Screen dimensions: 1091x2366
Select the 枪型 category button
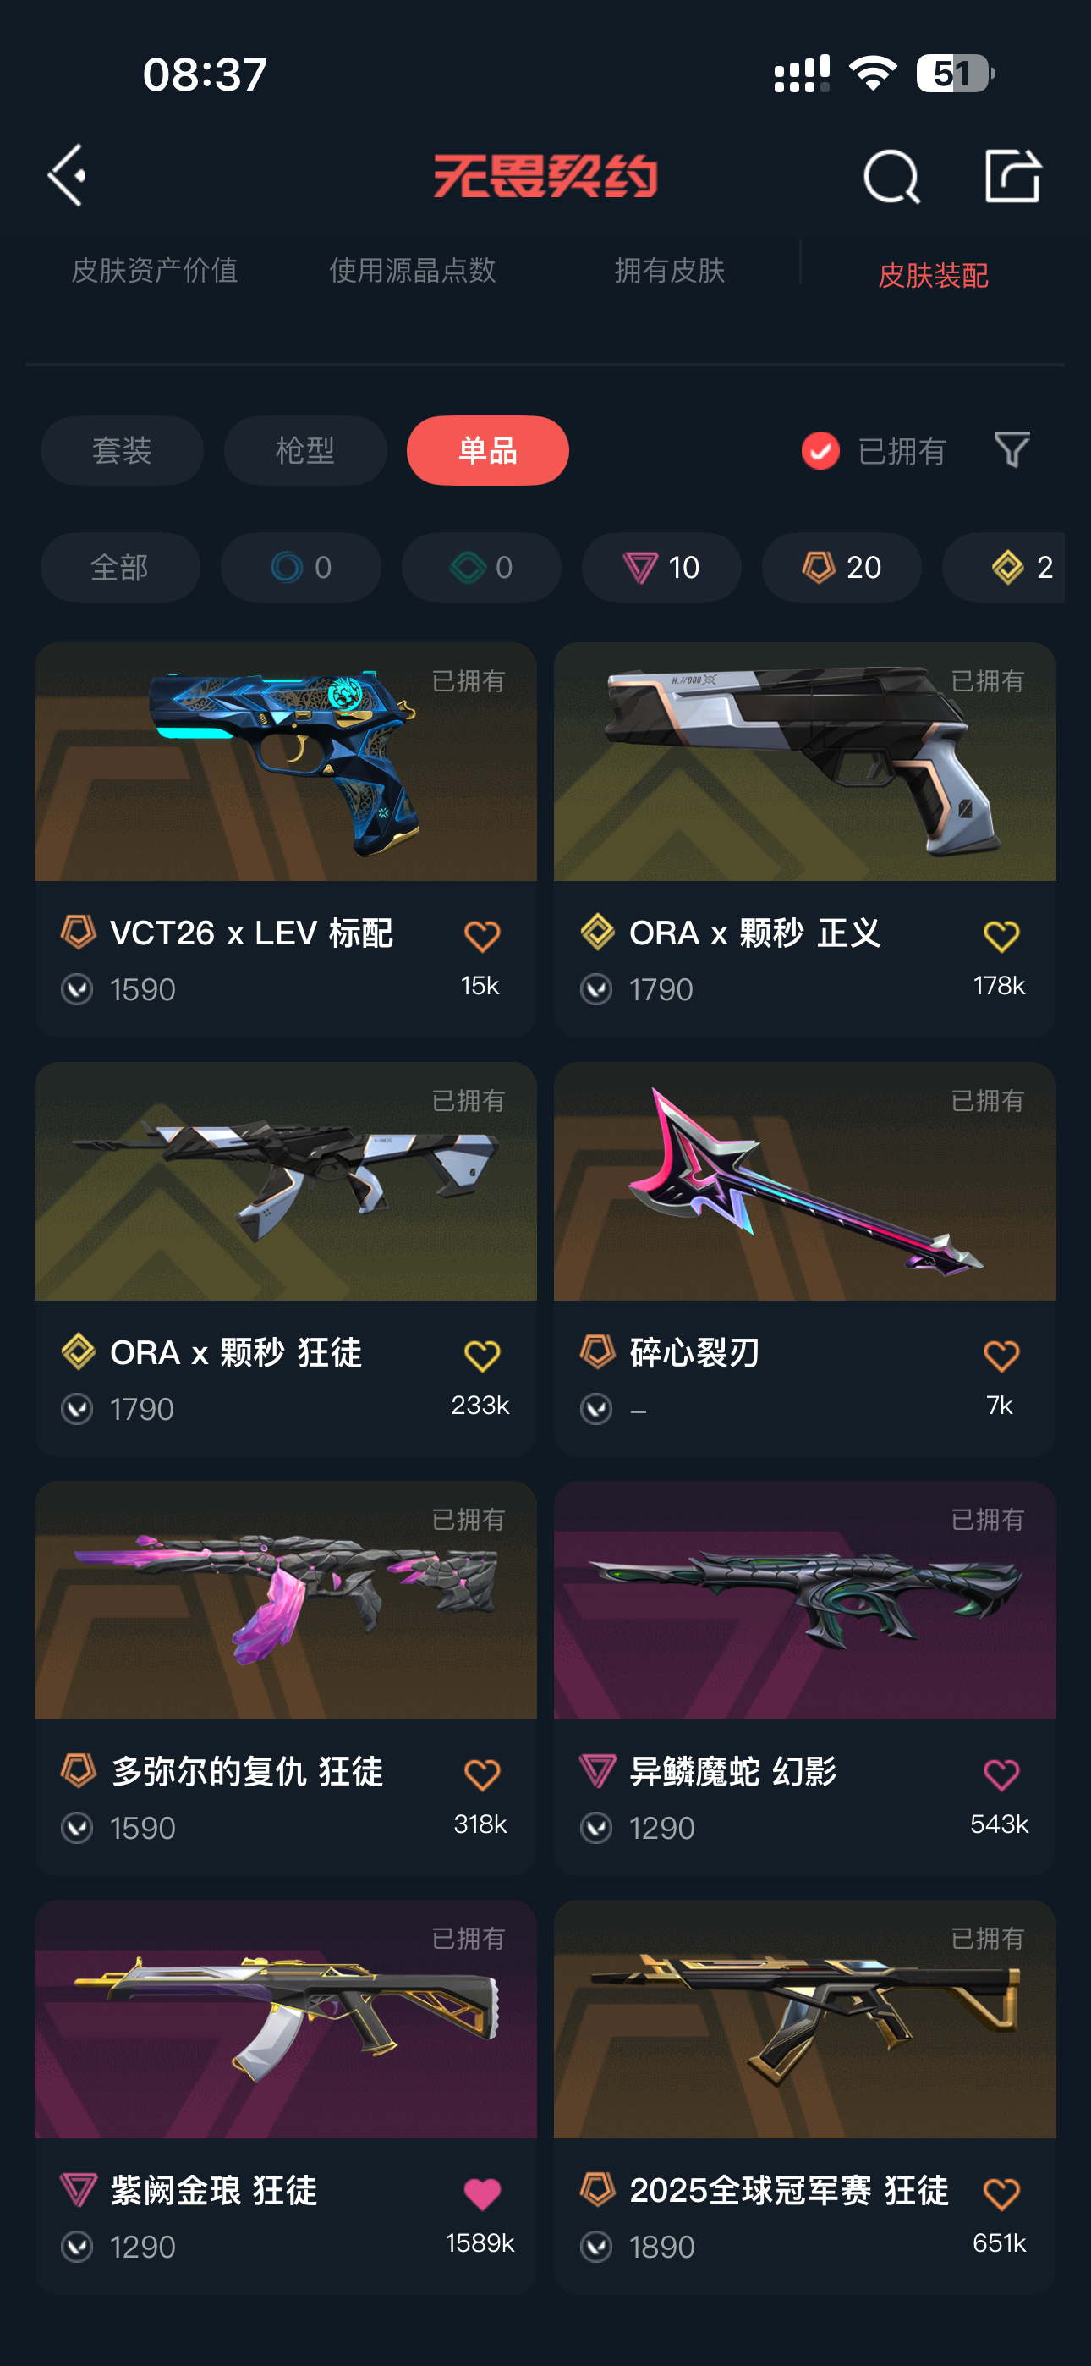tap(305, 451)
